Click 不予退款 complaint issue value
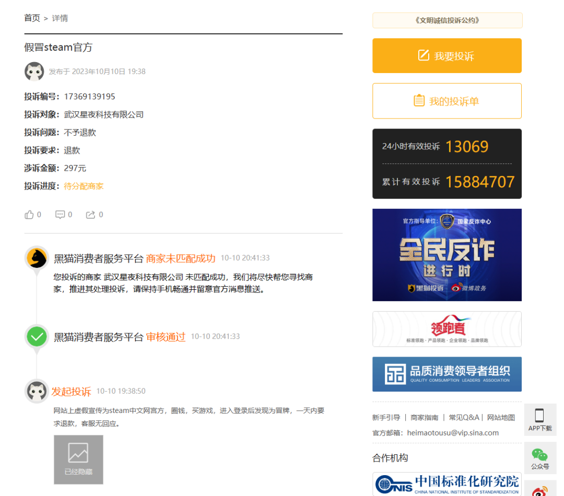Viewport: 564px width, 496px height. tap(80, 133)
